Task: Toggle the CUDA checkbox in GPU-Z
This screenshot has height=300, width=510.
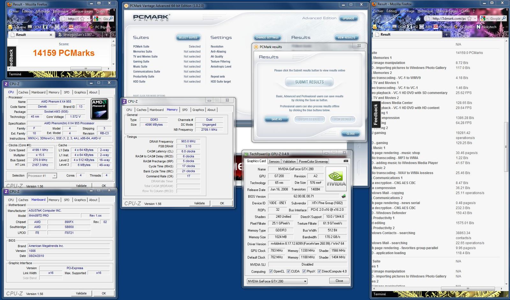Action: click(288, 271)
